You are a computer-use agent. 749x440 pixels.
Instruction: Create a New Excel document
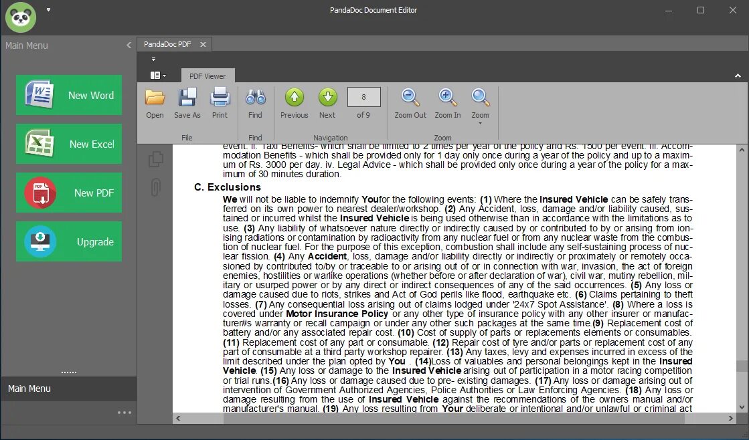tap(69, 144)
